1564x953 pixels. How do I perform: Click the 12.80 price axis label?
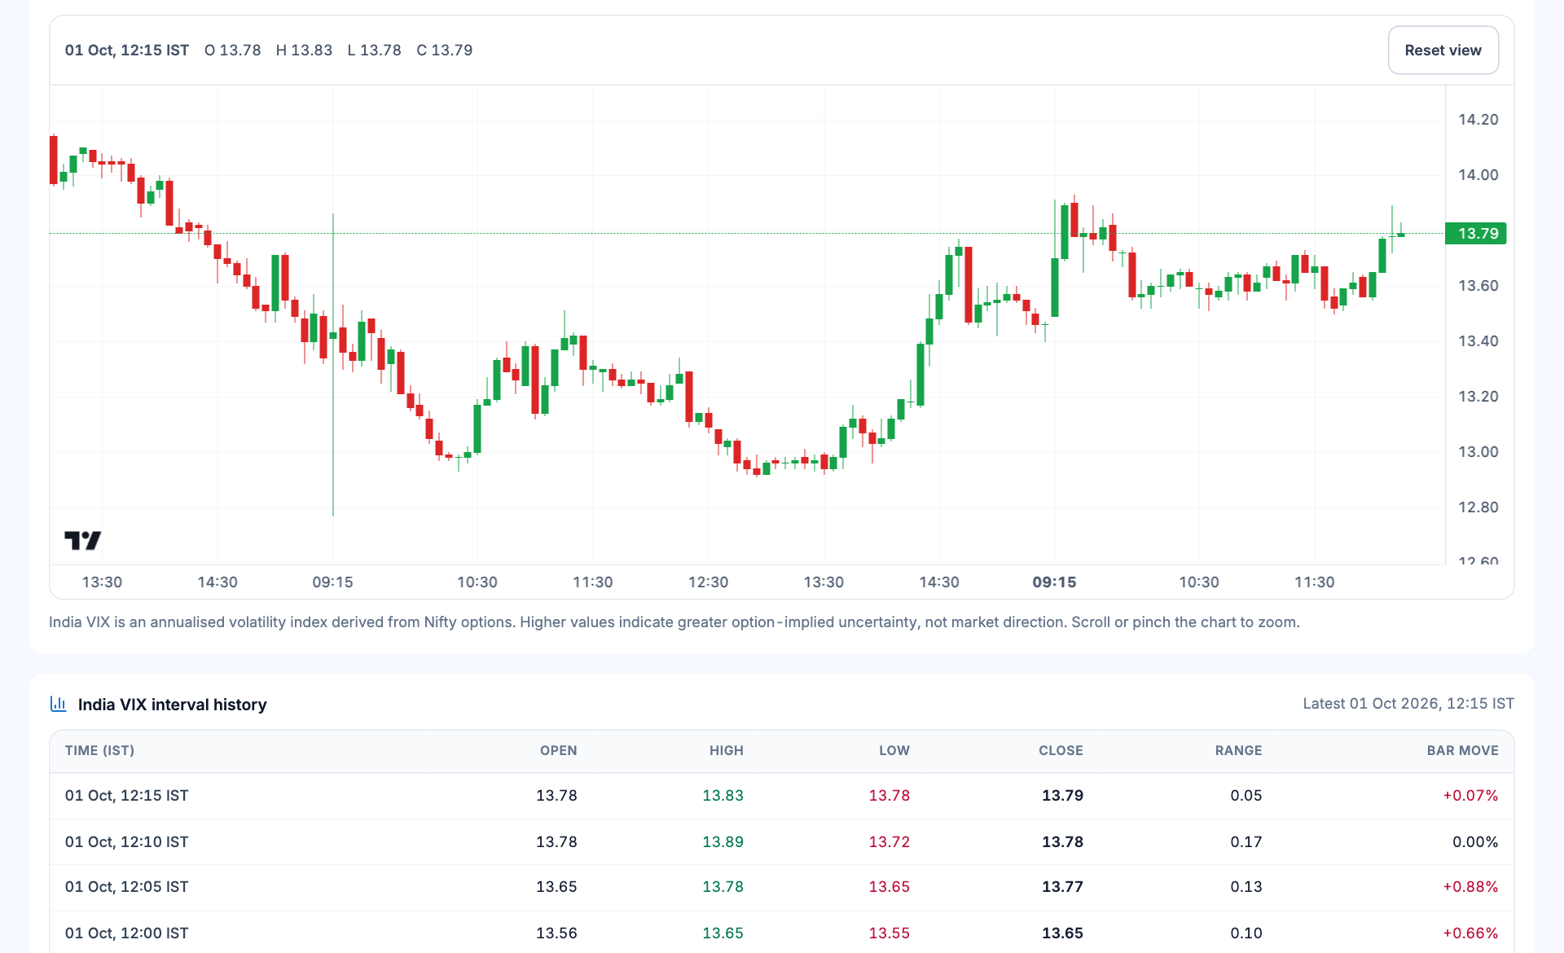1478,507
